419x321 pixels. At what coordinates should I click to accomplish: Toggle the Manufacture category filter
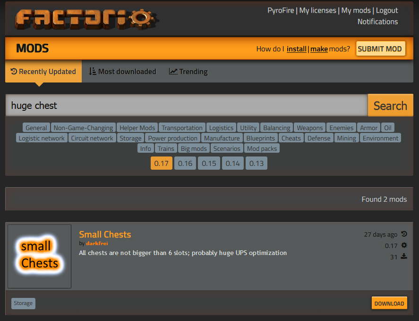222,138
